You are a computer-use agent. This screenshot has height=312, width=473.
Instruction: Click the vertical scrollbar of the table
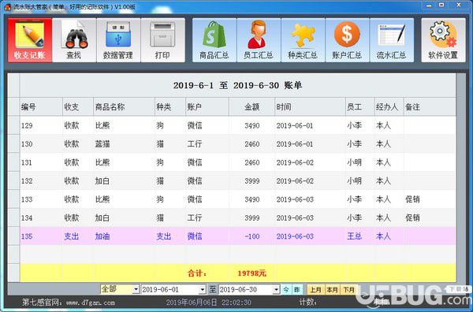pyautogui.click(x=461, y=178)
